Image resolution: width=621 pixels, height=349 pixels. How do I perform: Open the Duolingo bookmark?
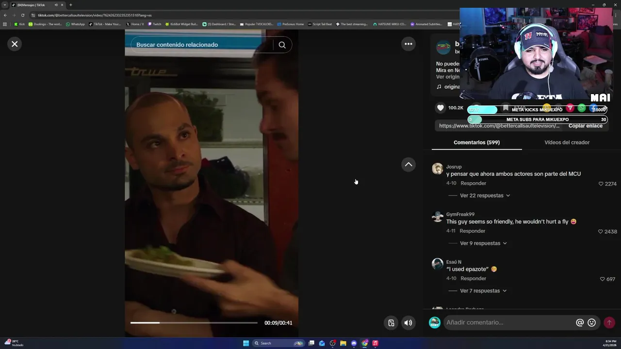pos(45,24)
